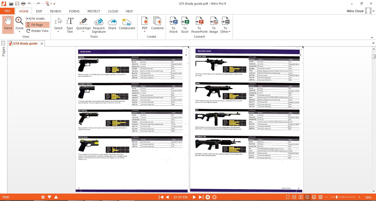Screen dimensions: 376x201
Task: Switch to facing continuous layout
Action: coord(307,197)
